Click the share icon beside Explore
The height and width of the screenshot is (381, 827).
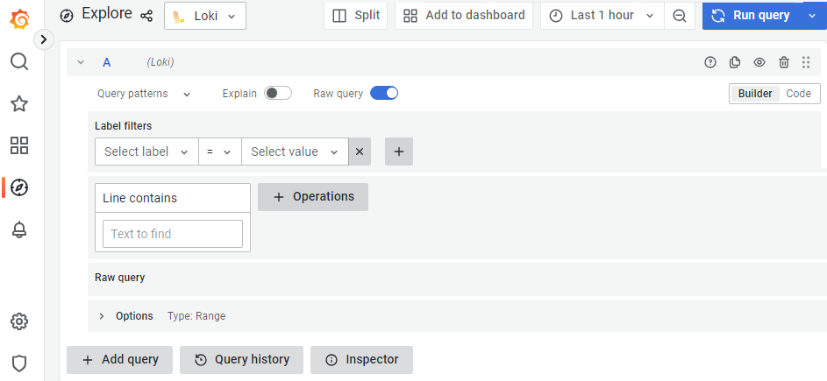point(146,16)
